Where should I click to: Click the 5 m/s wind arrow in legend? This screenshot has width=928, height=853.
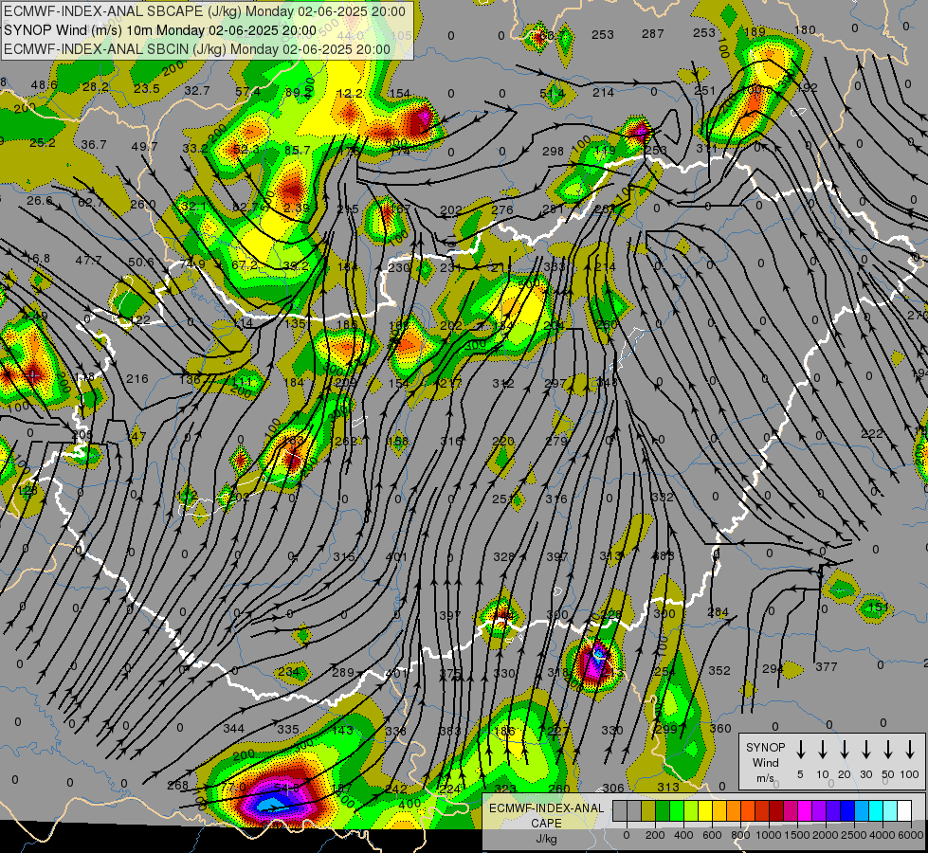pyautogui.click(x=800, y=749)
